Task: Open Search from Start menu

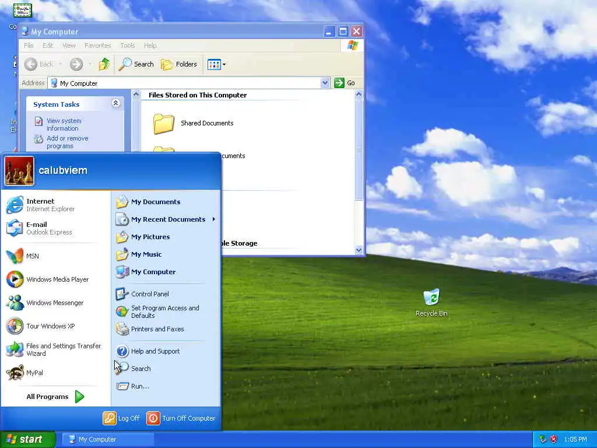Action: [x=134, y=369]
